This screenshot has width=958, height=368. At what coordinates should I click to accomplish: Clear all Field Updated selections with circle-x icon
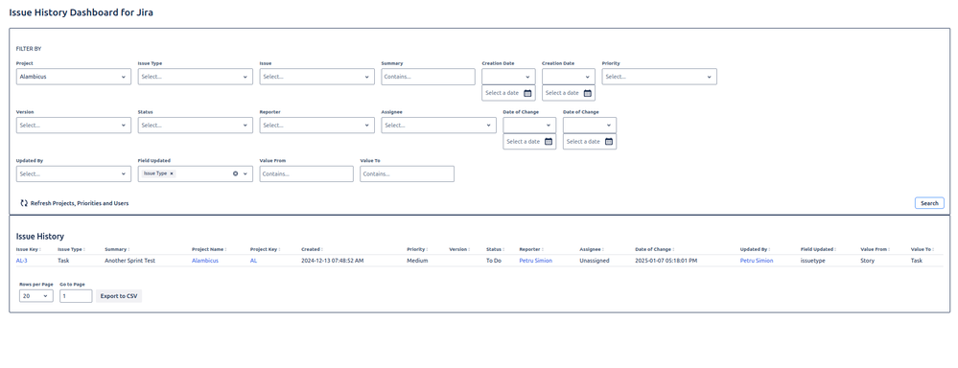[235, 173]
